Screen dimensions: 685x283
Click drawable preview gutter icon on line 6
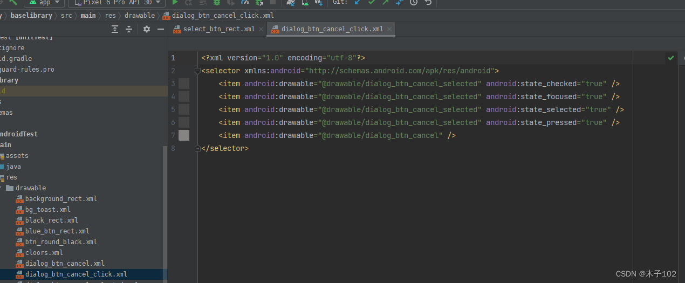[x=184, y=122]
